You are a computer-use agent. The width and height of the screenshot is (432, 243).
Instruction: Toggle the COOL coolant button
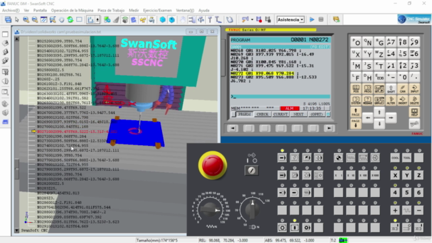(395, 158)
